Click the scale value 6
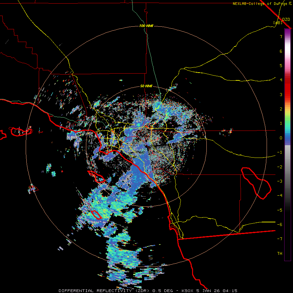This screenshot has width=293, height=293. (x=281, y=51)
